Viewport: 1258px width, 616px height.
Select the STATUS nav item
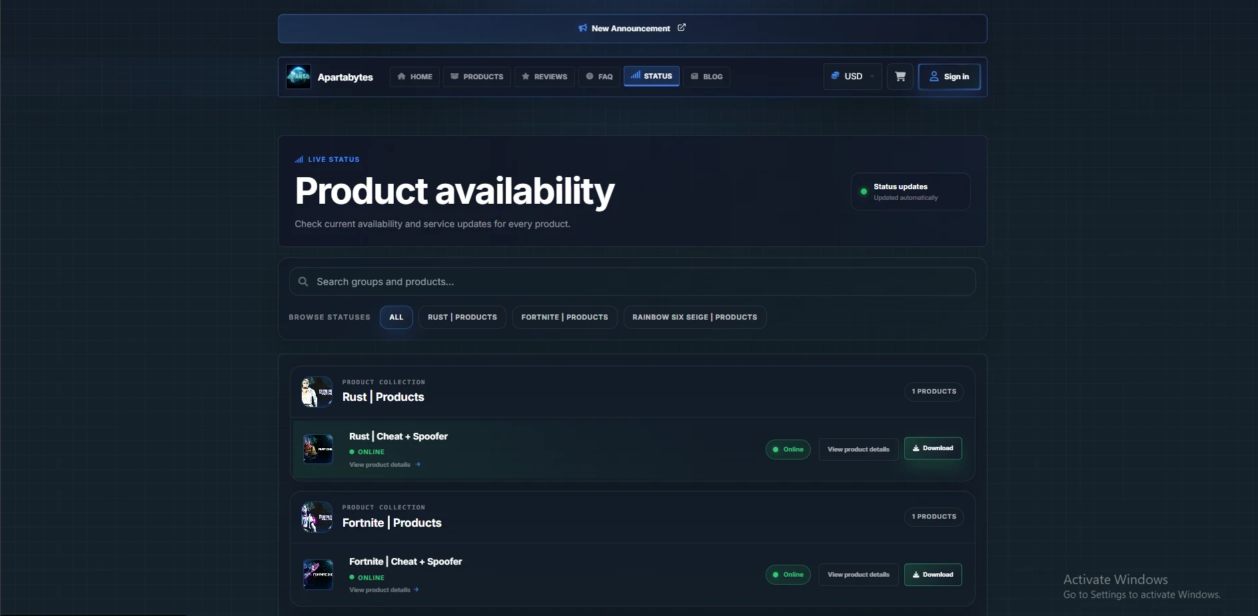(x=652, y=76)
